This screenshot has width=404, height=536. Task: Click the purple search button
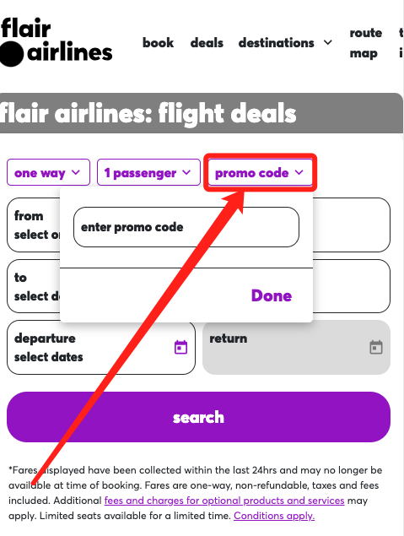(198, 417)
